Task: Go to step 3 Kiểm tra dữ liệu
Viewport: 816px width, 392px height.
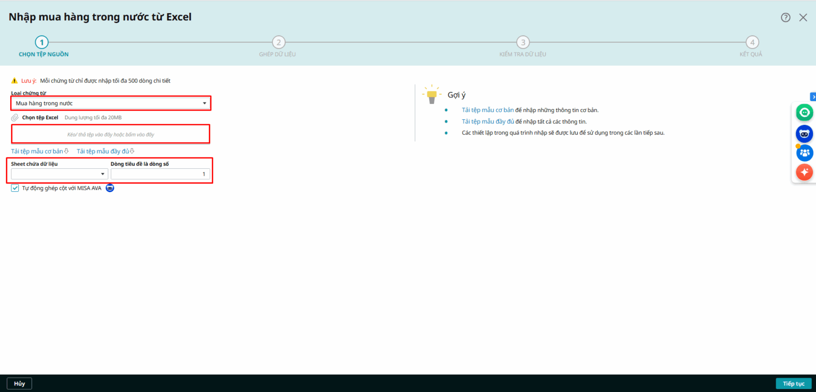Action: click(x=523, y=42)
